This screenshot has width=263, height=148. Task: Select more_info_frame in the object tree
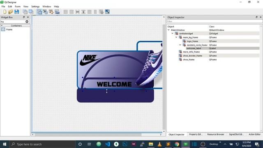pos(191,52)
